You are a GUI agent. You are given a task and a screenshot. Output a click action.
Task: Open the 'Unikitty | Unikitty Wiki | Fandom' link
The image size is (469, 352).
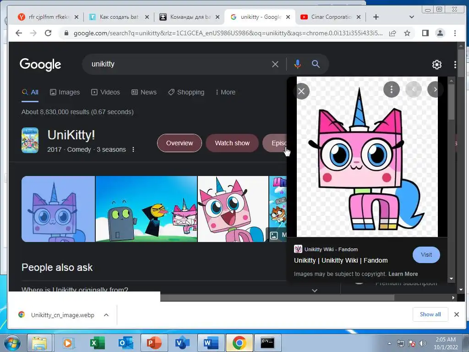coord(341,260)
